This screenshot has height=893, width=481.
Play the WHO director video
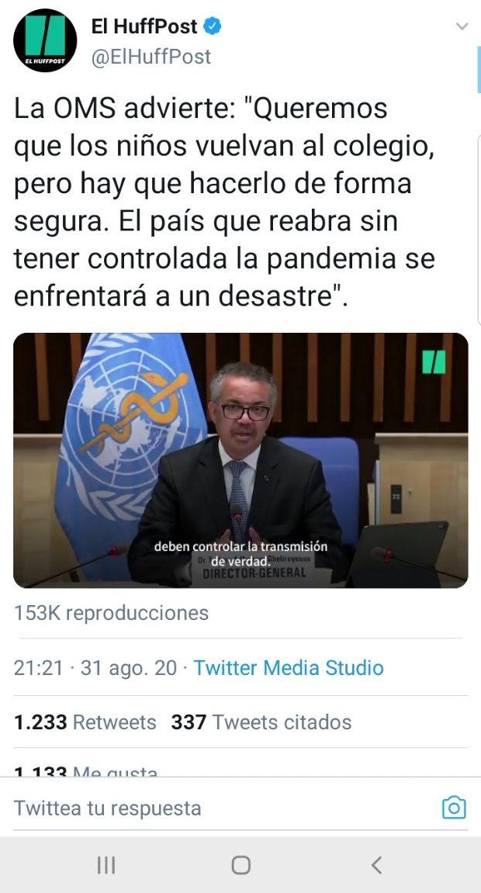pos(240,460)
